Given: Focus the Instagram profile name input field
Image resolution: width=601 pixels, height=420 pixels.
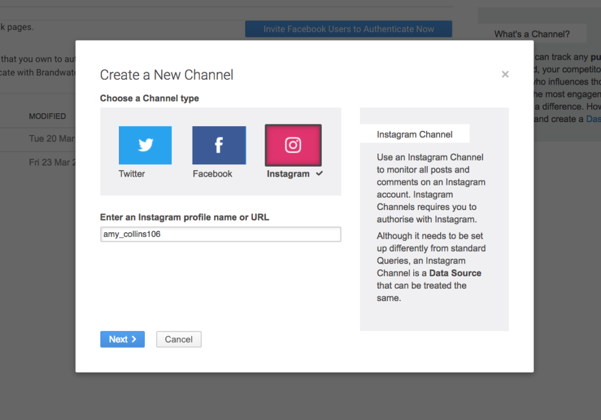Looking at the screenshot, I should coord(220,234).
